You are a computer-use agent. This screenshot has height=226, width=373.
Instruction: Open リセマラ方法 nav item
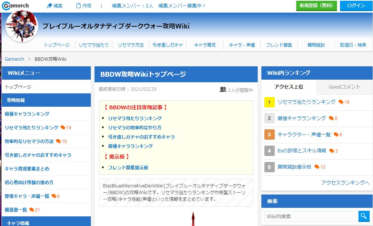tap(131, 45)
